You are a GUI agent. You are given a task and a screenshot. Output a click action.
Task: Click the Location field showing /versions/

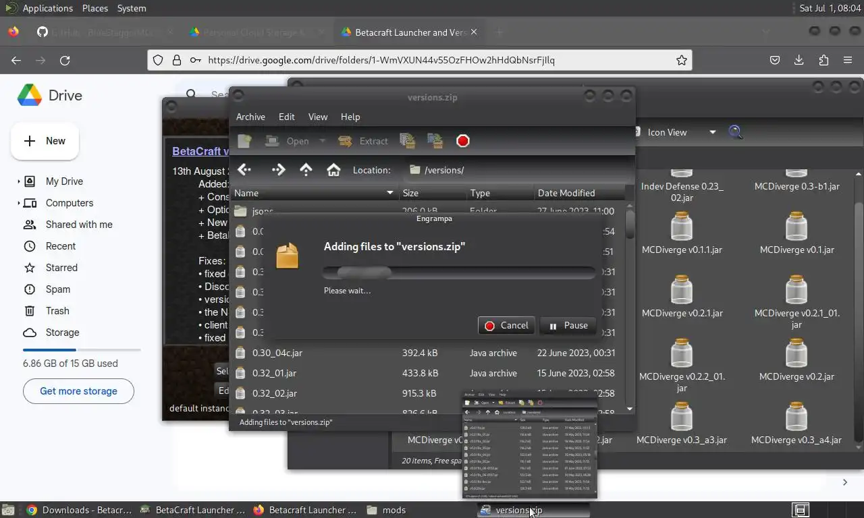[x=516, y=170]
